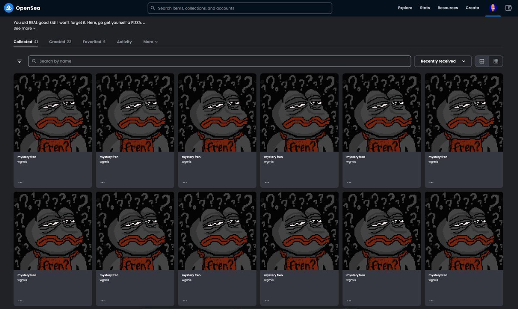The image size is (518, 309).
Task: Switch to the Created 22 tab
Action: tap(60, 42)
